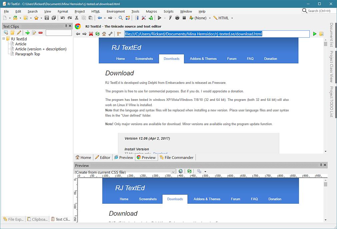The height and width of the screenshot is (229, 337).
Task: Click the New document icon in the toolbar
Action: coord(5,18)
